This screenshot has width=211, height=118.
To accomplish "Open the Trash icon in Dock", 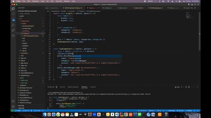I will click(x=166, y=114).
